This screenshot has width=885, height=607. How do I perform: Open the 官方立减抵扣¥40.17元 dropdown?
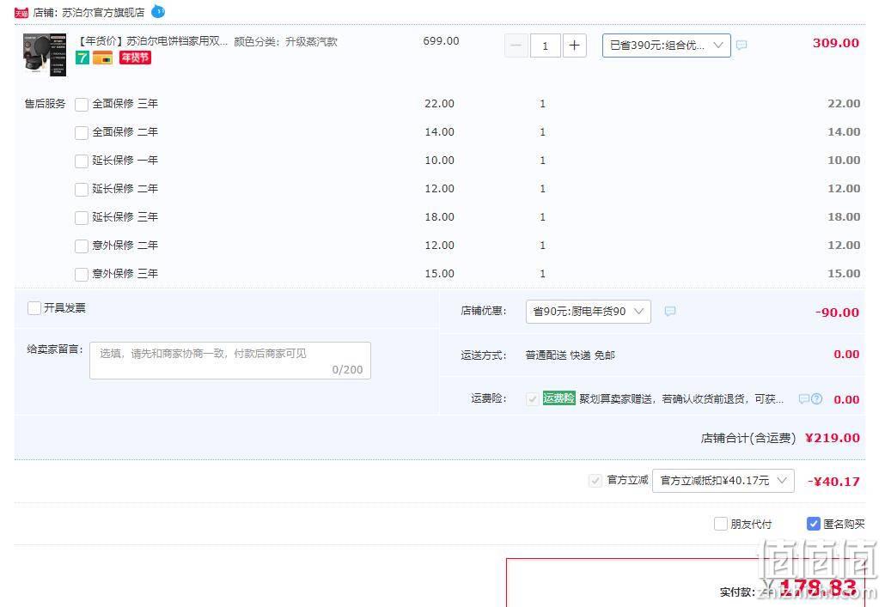tap(723, 481)
